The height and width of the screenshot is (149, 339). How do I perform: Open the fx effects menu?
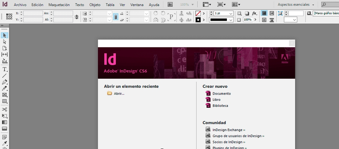(x=254, y=14)
